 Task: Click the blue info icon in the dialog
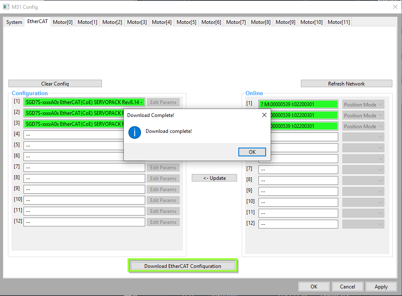click(135, 132)
